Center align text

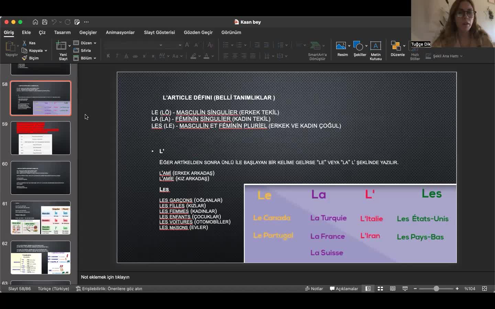(x=235, y=56)
